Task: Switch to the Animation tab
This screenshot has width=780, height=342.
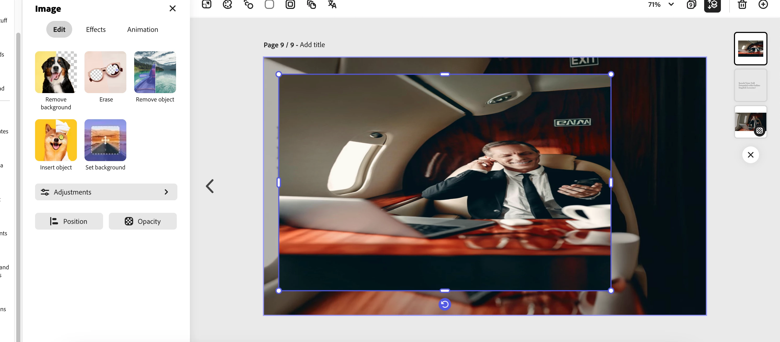Action: [142, 29]
